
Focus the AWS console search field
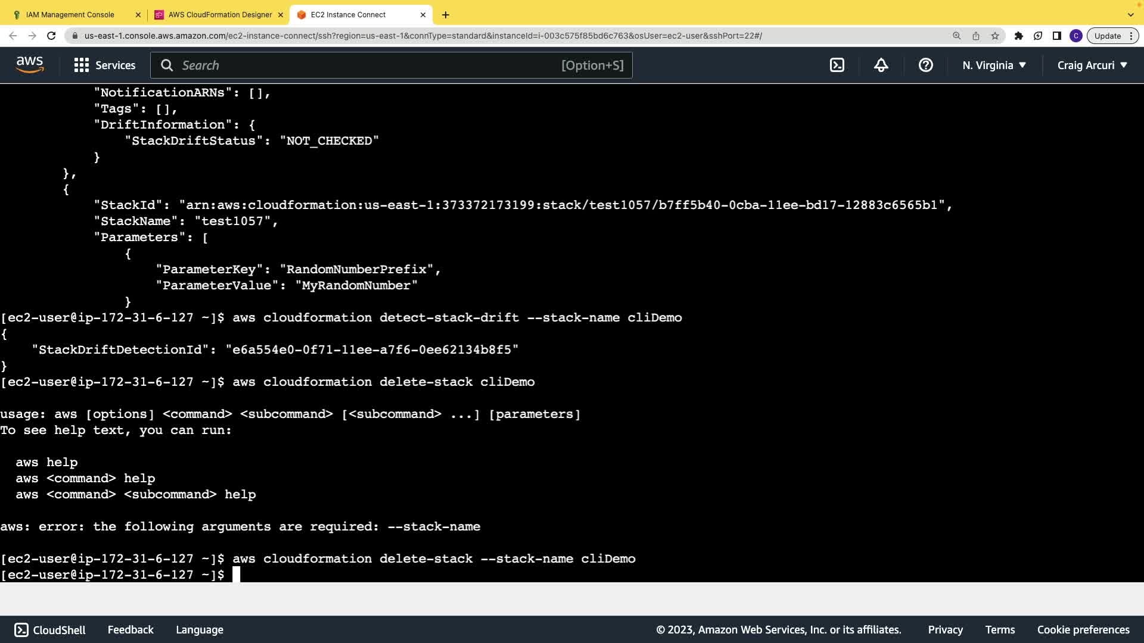369,65
